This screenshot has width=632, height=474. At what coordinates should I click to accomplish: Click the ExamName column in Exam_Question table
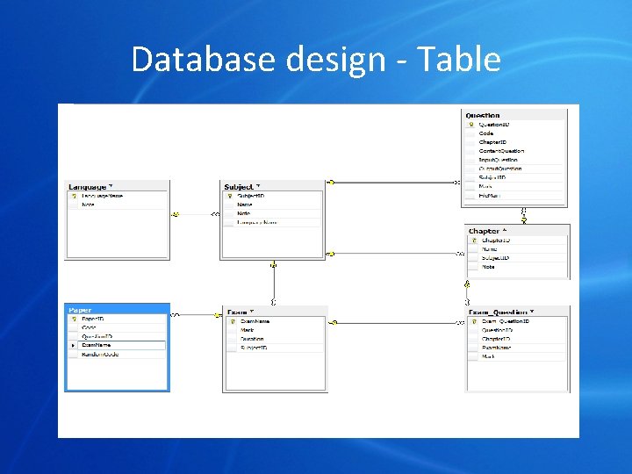(x=518, y=348)
